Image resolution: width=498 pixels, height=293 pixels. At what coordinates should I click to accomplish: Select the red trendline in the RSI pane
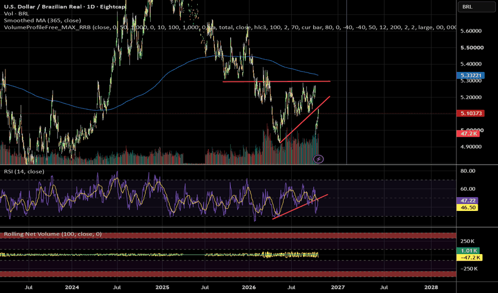pos(300,207)
